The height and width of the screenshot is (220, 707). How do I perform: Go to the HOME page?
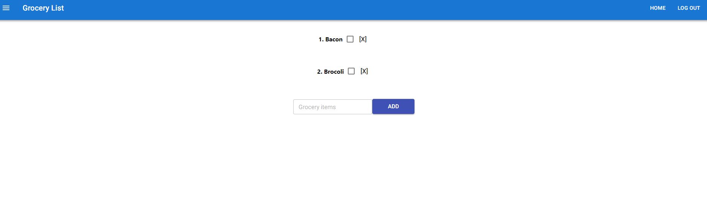[658, 8]
